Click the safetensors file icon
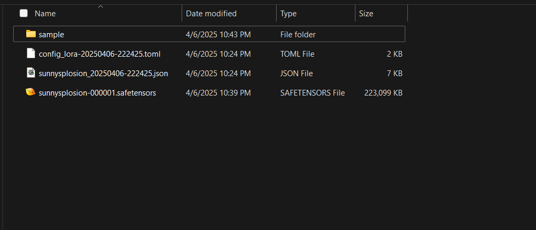This screenshot has height=230, width=536. pyautogui.click(x=31, y=92)
